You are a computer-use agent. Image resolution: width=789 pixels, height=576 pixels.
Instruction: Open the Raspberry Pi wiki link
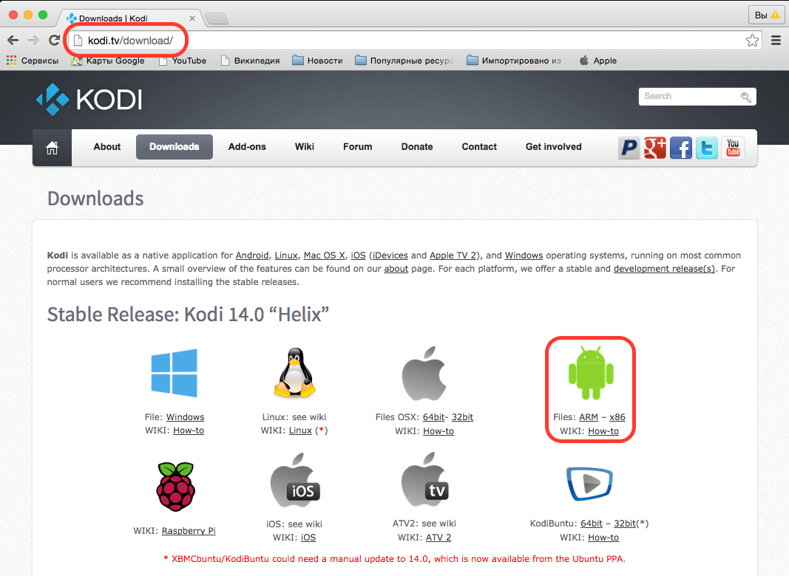pyautogui.click(x=189, y=531)
